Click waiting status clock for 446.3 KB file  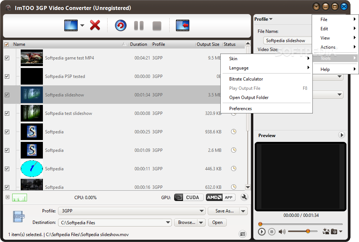click(234, 168)
